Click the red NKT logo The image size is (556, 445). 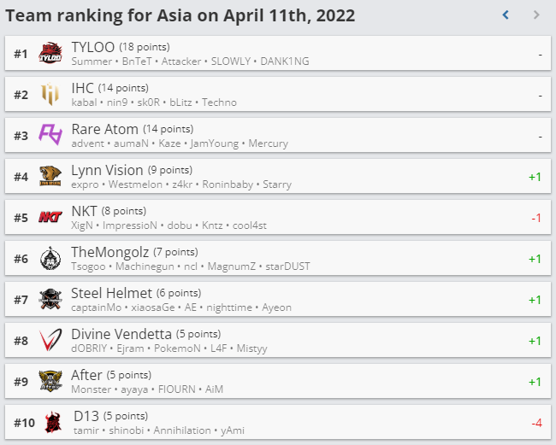click(50, 217)
